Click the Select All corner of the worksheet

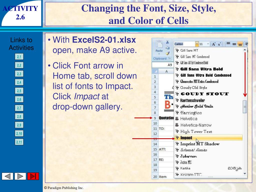click(x=155, y=71)
